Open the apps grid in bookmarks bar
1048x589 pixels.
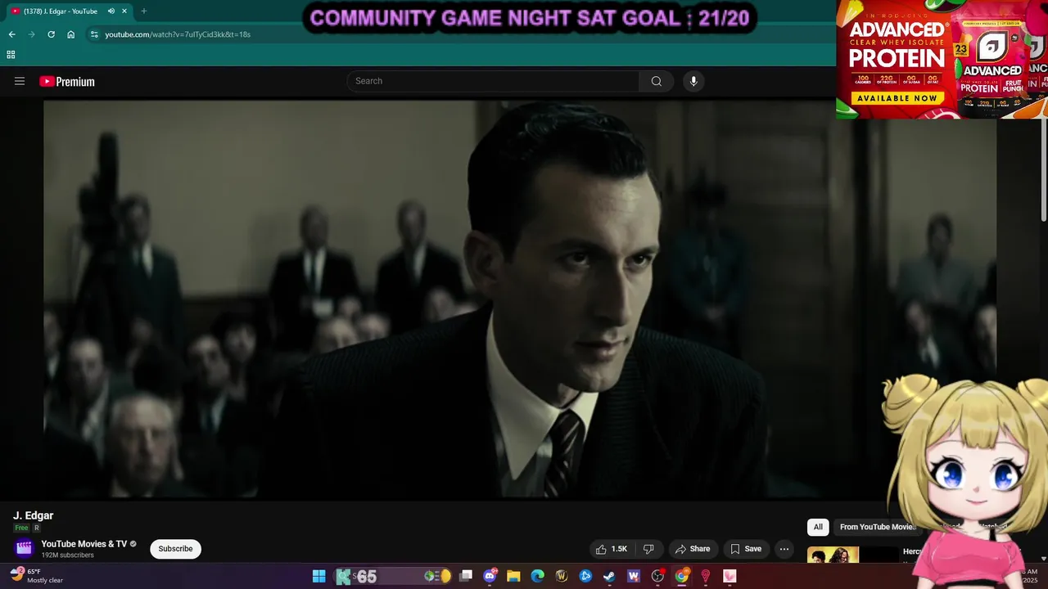click(x=11, y=55)
